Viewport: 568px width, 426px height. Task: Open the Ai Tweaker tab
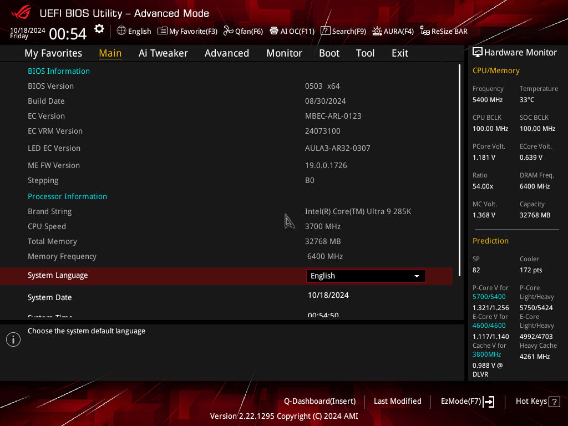(x=163, y=53)
